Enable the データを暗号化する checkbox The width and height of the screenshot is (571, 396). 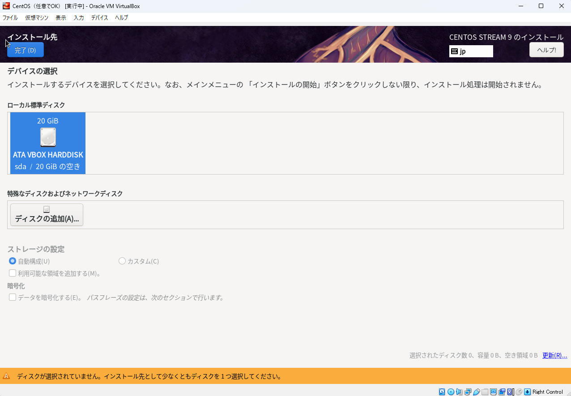pyautogui.click(x=12, y=297)
